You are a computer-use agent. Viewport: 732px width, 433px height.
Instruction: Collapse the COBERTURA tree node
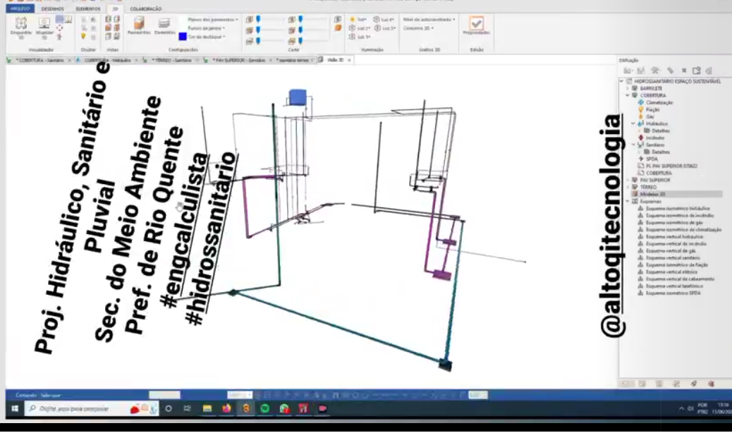coord(628,95)
